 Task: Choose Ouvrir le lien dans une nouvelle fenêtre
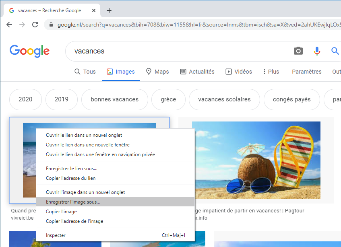[115, 145]
